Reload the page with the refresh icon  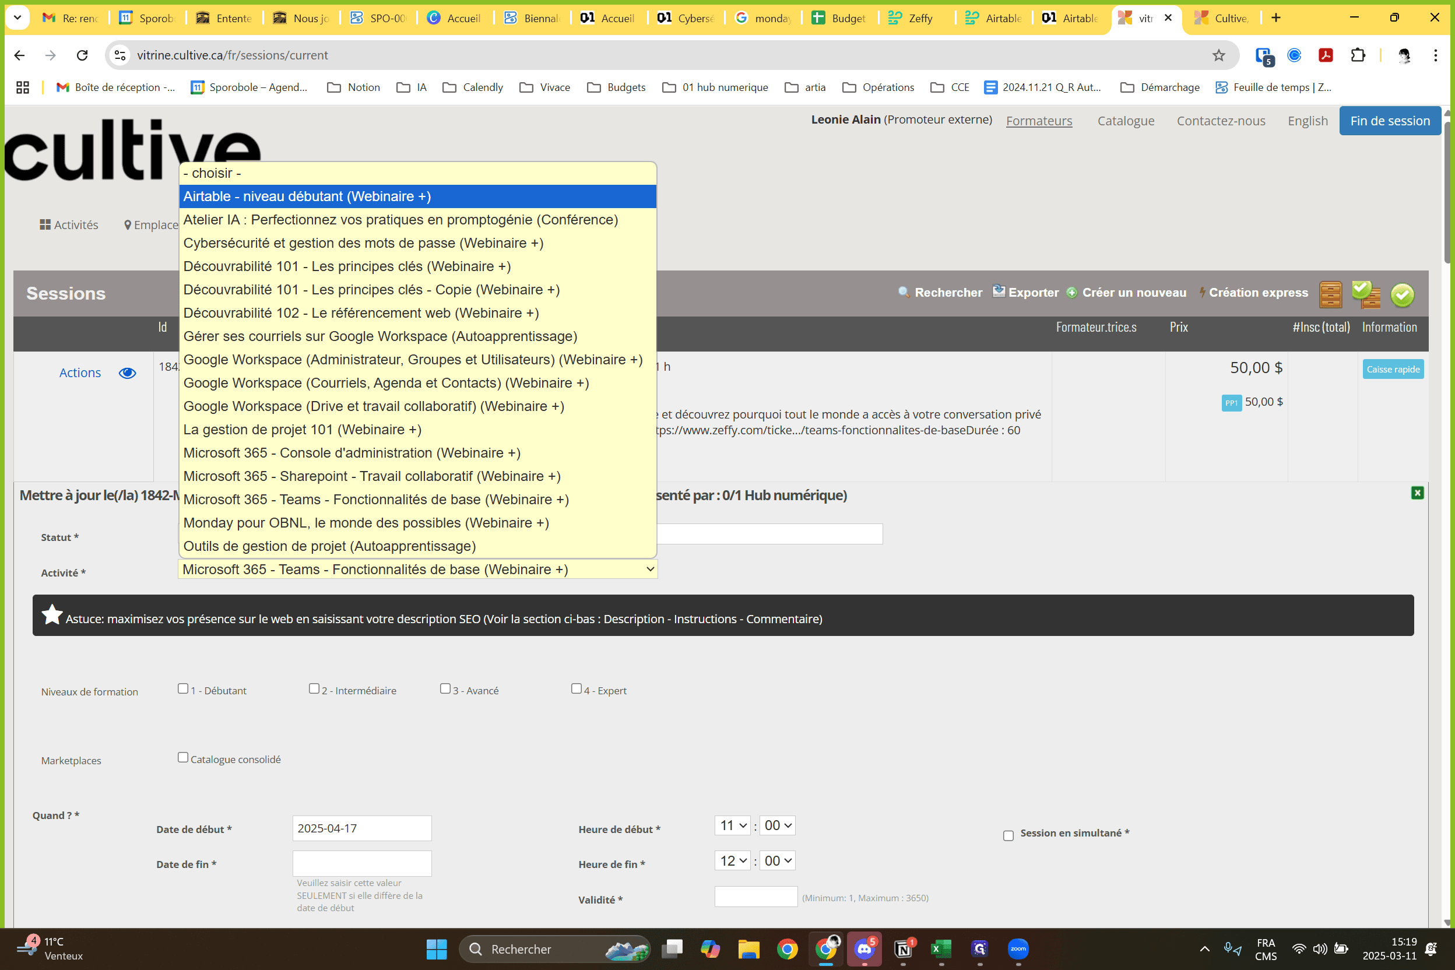click(x=82, y=55)
